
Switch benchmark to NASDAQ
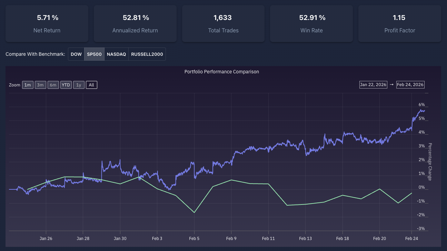tap(116, 54)
